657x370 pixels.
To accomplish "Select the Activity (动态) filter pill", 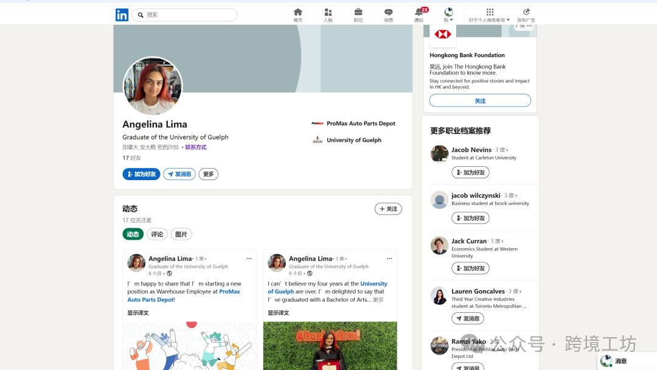I will tap(133, 234).
